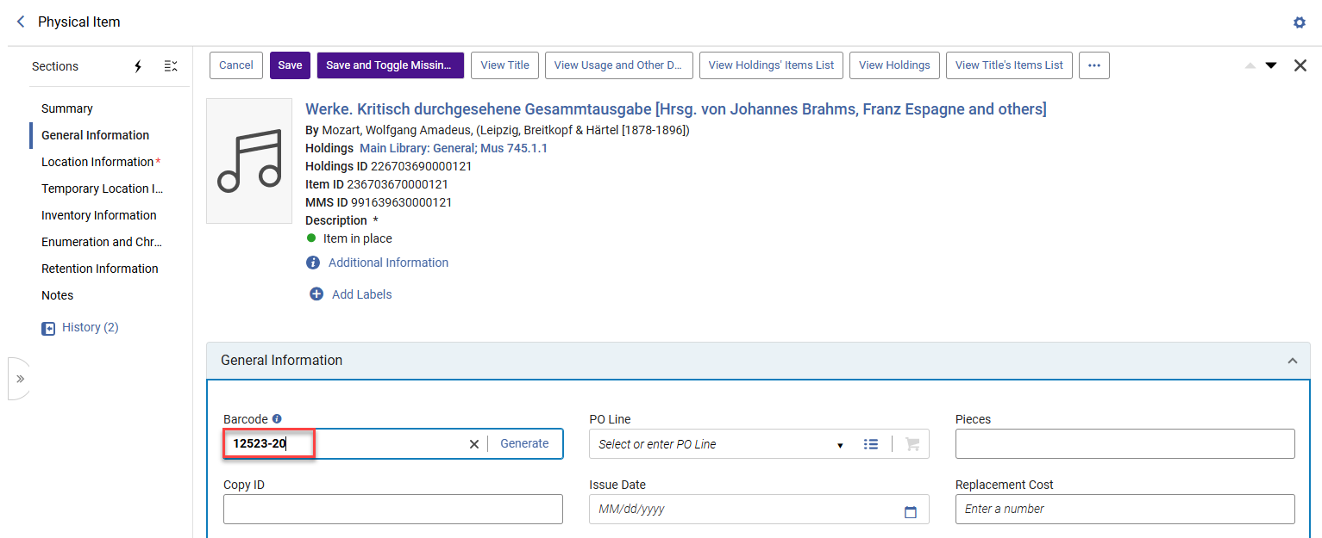The width and height of the screenshot is (1322, 538).
Task: Clear the Barcode field with X icon
Action: tap(473, 444)
